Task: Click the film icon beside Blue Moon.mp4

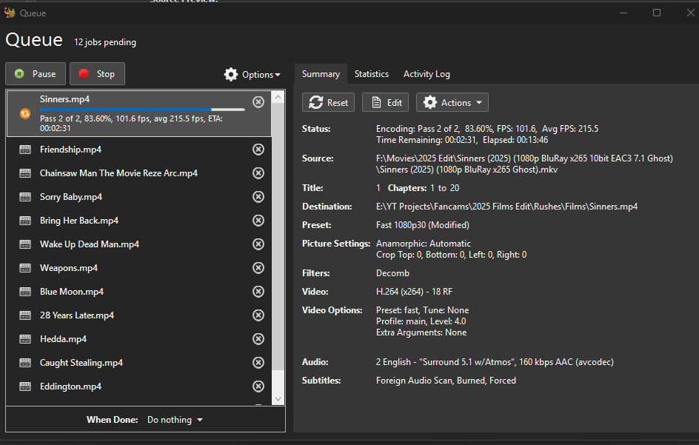Action: point(25,292)
